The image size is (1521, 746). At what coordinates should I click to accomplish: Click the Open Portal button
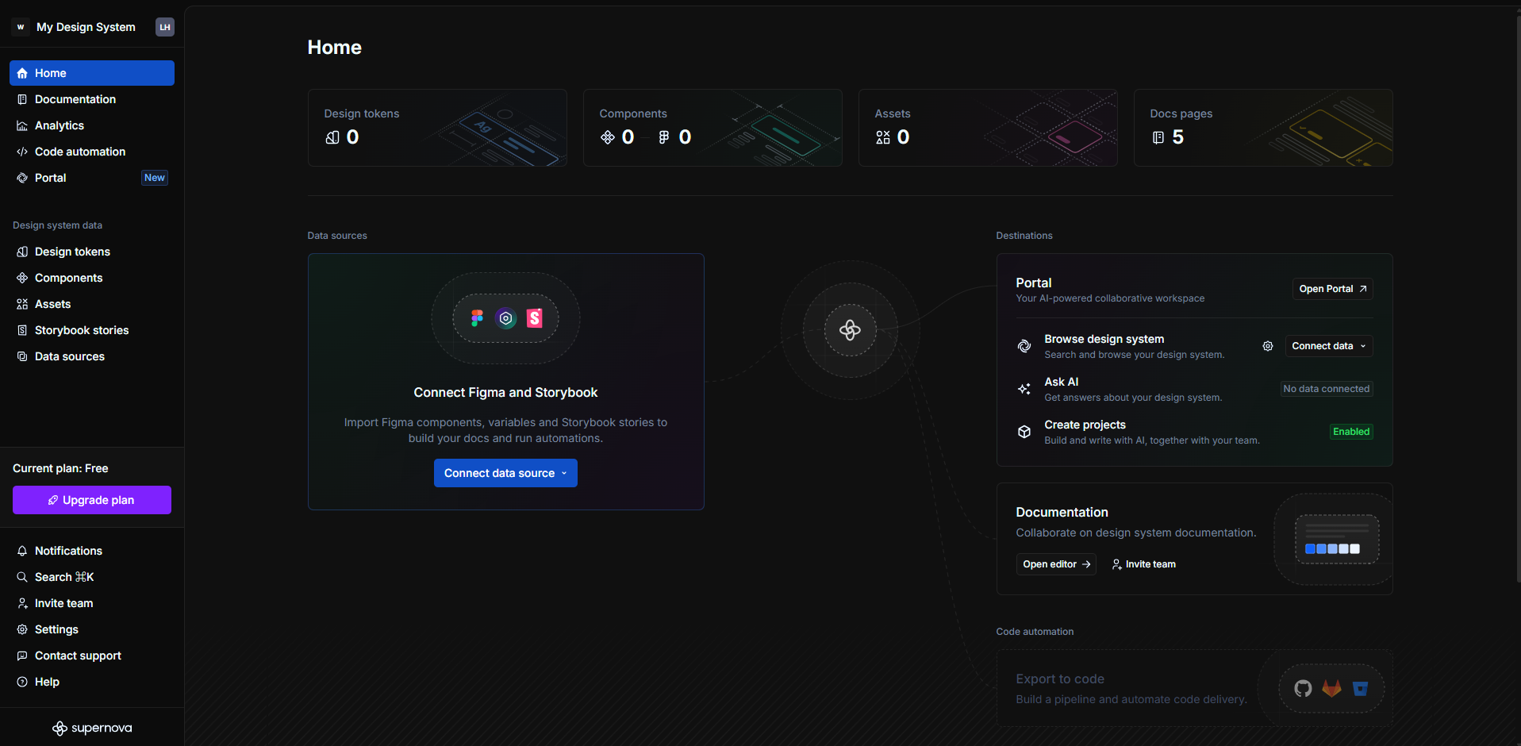point(1332,289)
